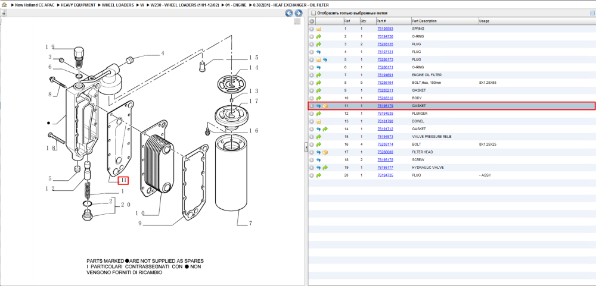Open part number 76194691 link
The width and height of the screenshot is (596, 286).
coord(385,75)
